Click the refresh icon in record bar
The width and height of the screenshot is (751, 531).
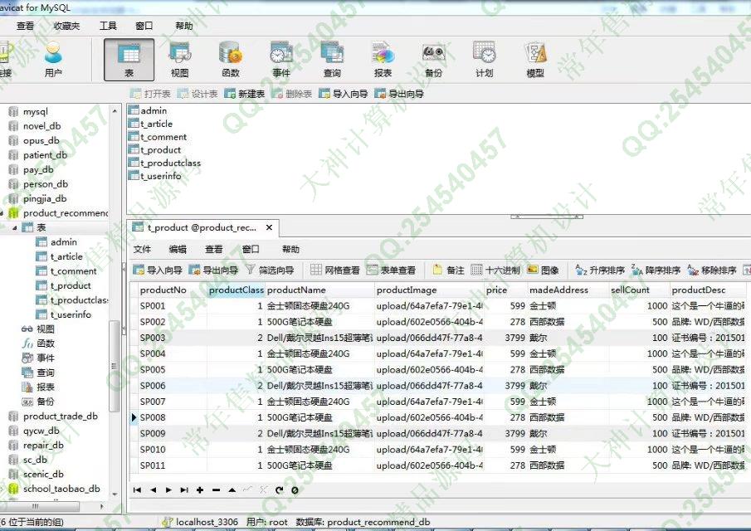click(279, 490)
